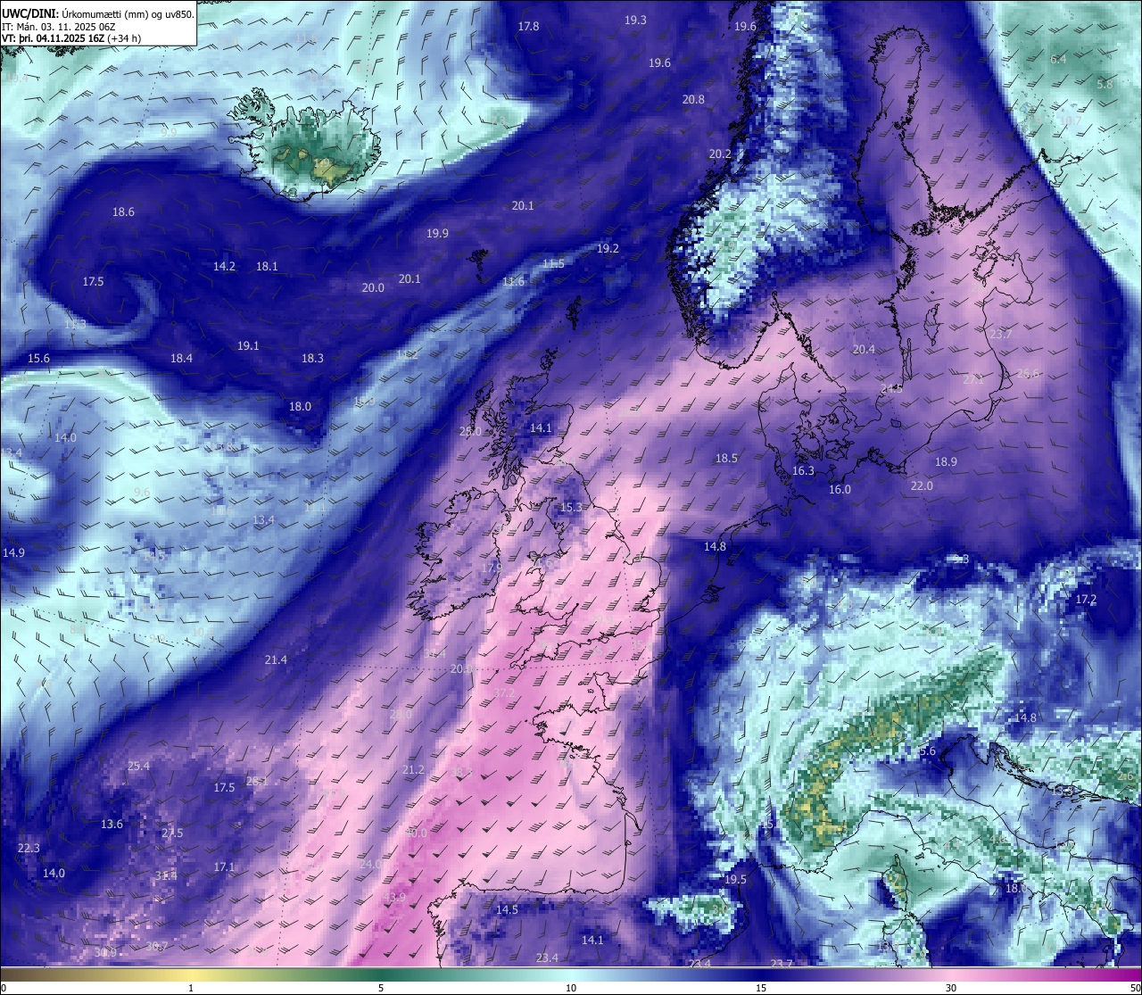This screenshot has height=995, width=1142.
Task: Select the IT initialization time line
Action: (60, 27)
